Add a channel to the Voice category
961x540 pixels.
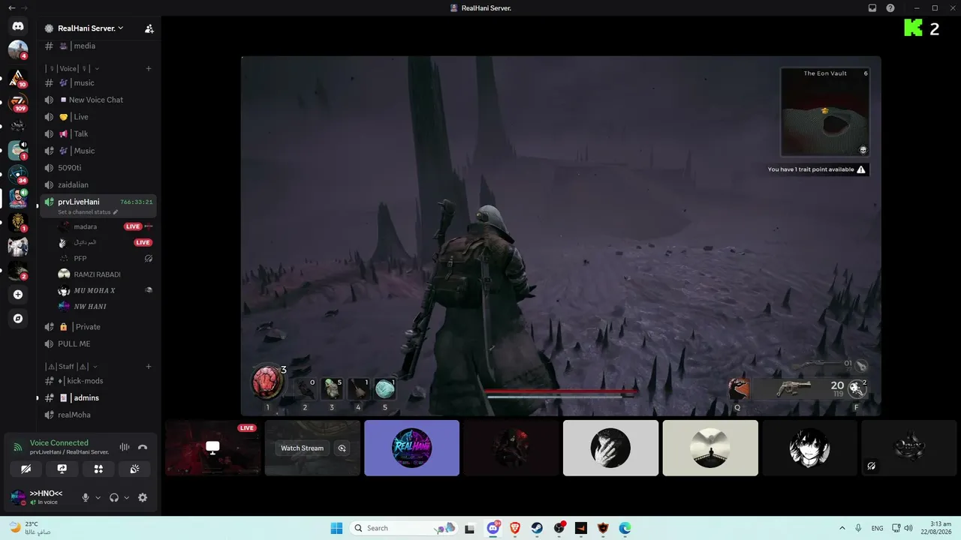click(149, 68)
